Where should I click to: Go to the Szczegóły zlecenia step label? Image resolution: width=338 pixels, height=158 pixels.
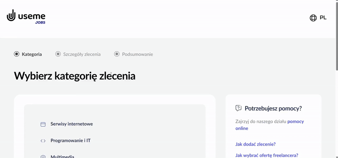pyautogui.click(x=82, y=54)
